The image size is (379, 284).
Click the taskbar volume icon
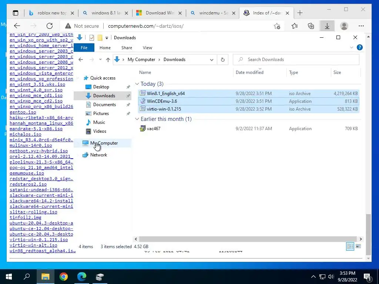pos(331,277)
